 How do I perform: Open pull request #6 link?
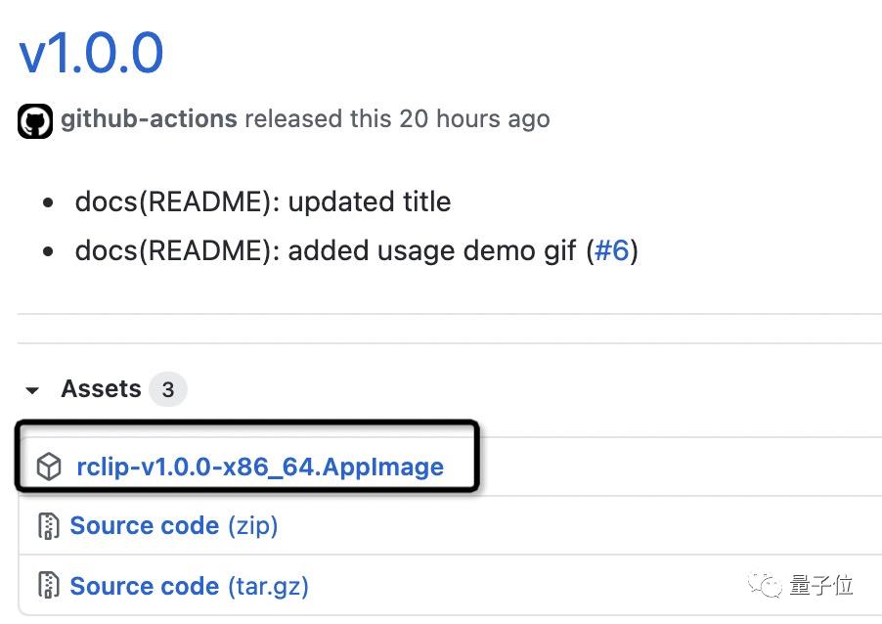click(612, 250)
